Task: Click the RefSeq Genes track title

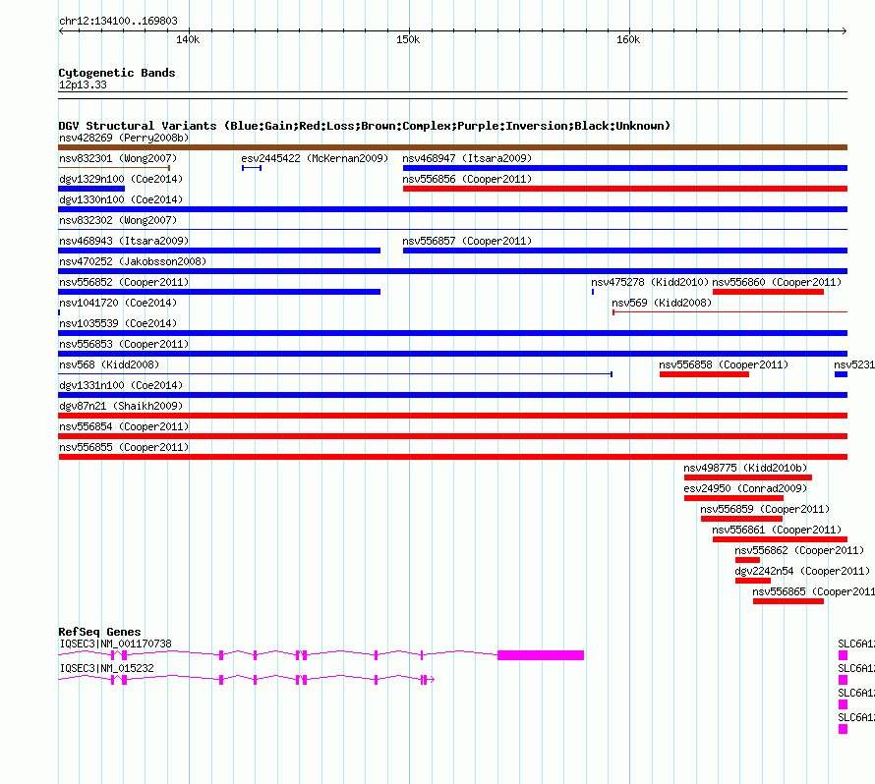Action: 99,632
